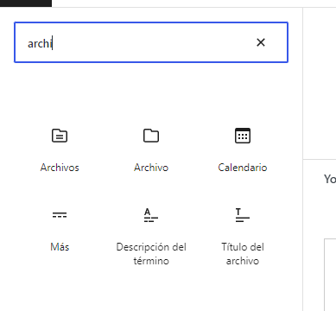Focus the block search field
The image size is (336, 311).
click(x=151, y=42)
